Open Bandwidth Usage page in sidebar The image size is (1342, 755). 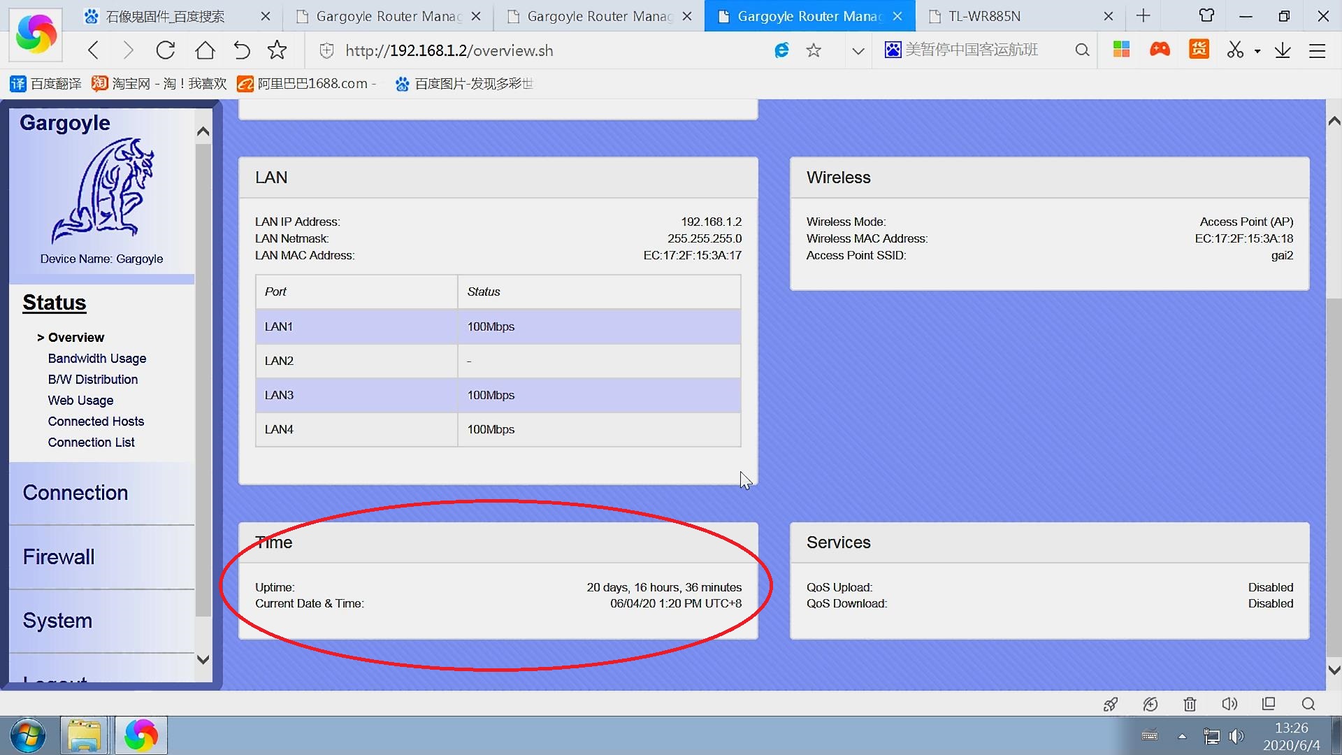point(97,359)
